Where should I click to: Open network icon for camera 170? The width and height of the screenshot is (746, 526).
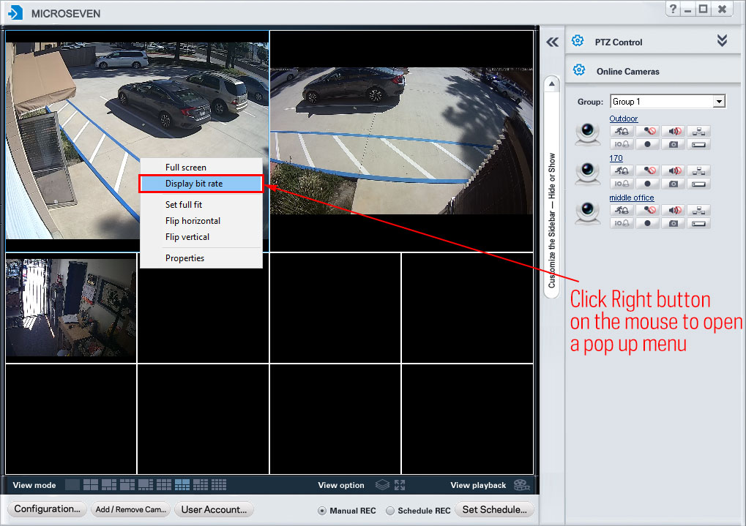[x=699, y=170]
